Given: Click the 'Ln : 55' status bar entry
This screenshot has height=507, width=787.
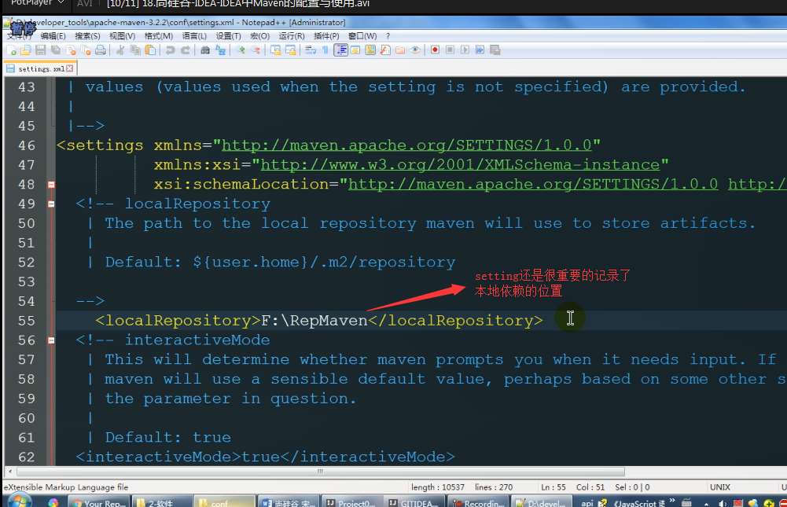Looking at the screenshot, I should (553, 487).
